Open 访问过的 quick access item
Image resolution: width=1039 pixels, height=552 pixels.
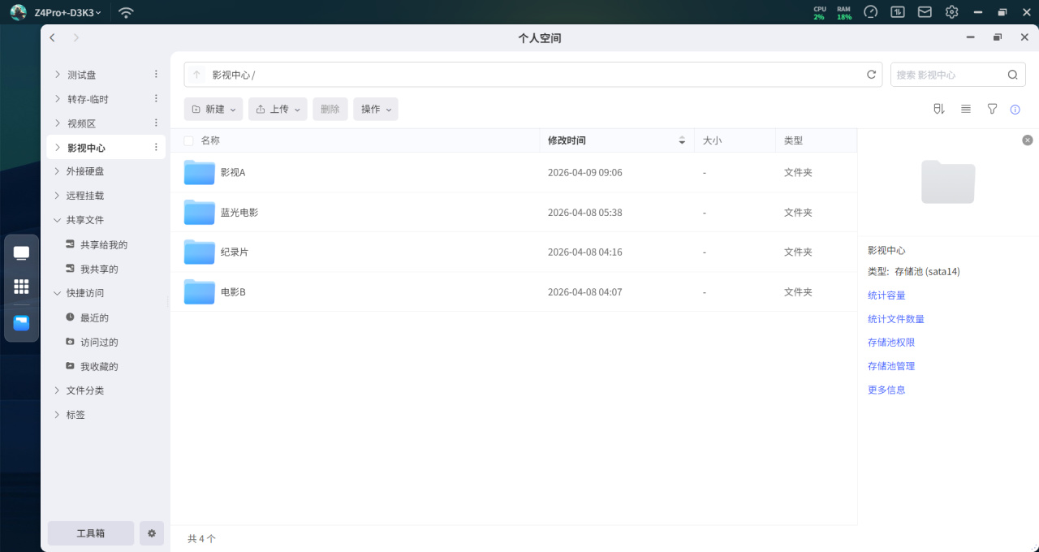(99, 342)
